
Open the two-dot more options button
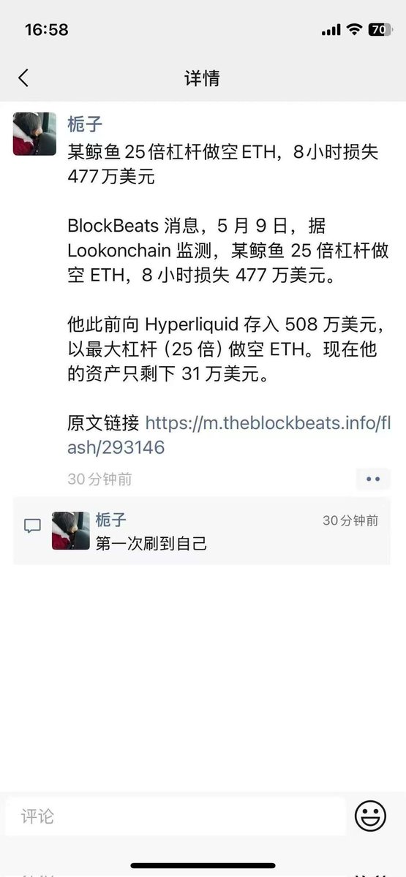[x=373, y=479]
